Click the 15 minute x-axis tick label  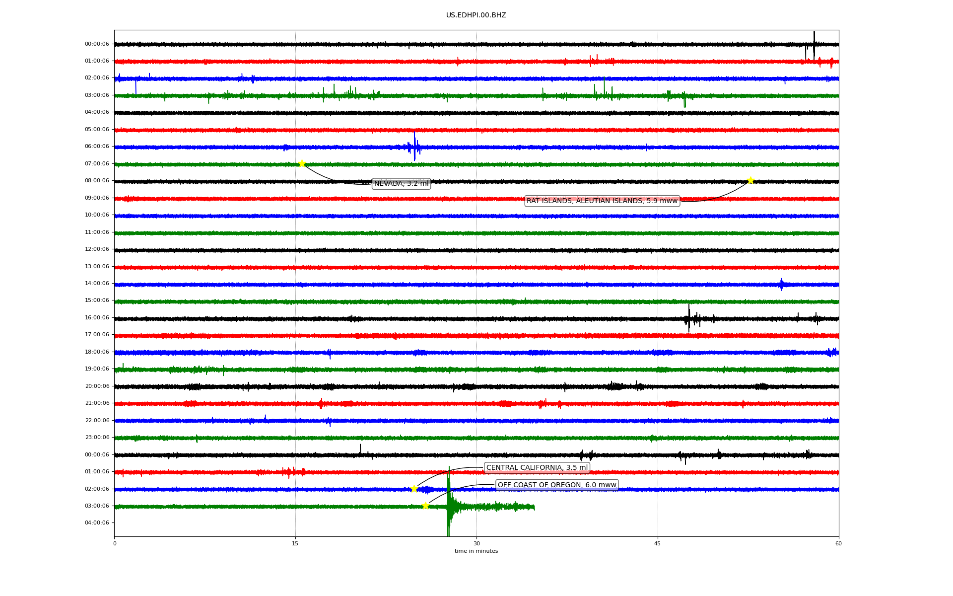pos(295,543)
